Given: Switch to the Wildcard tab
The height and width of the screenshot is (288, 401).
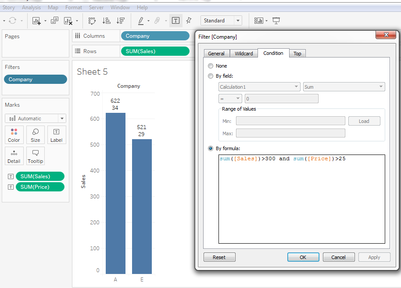Looking at the screenshot, I should pyautogui.click(x=244, y=54).
